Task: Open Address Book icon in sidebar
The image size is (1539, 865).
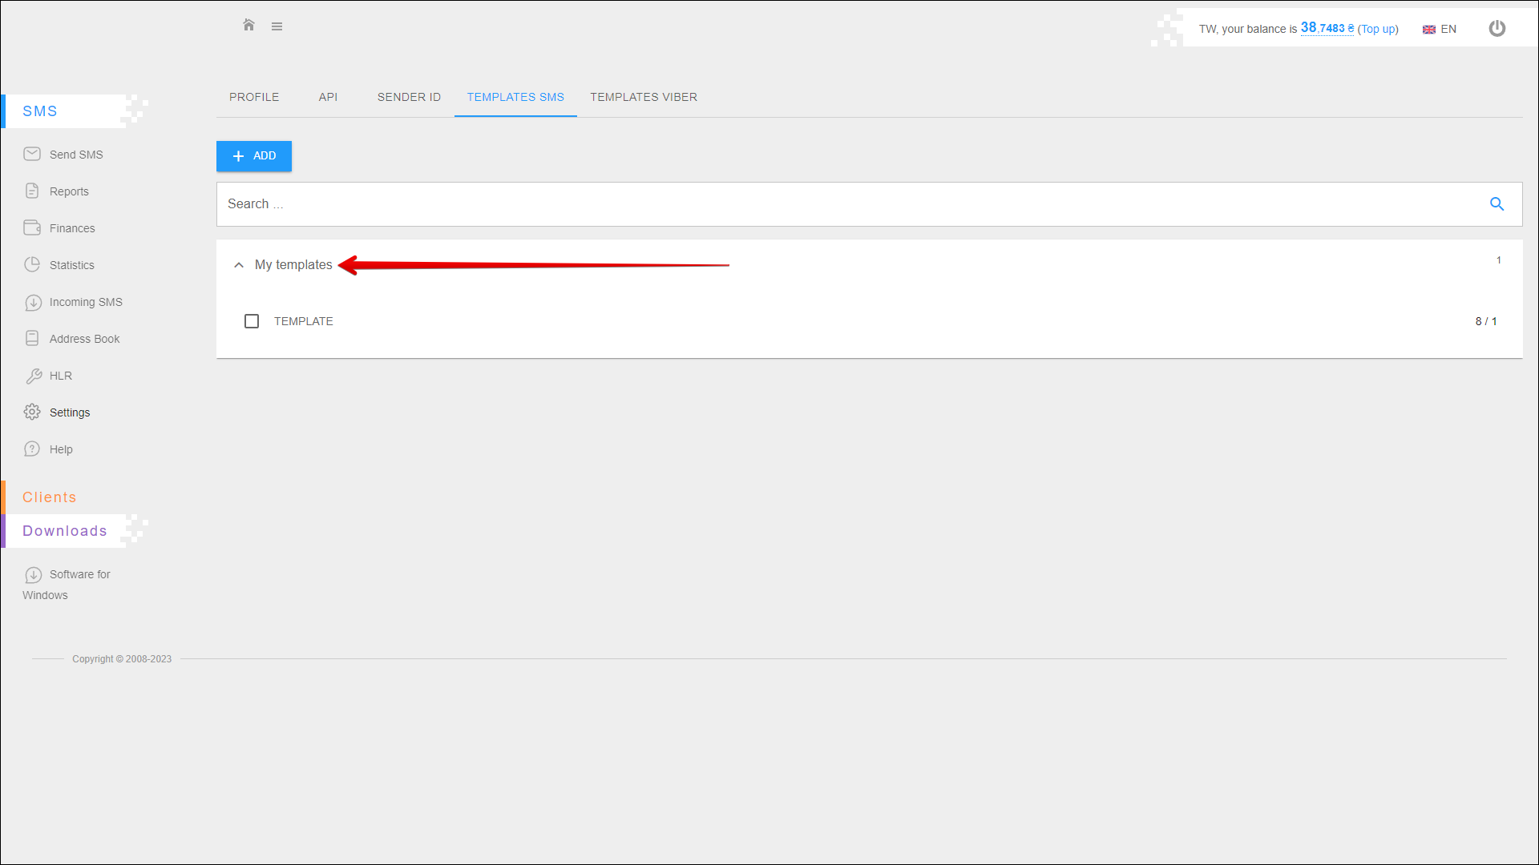Action: [32, 338]
